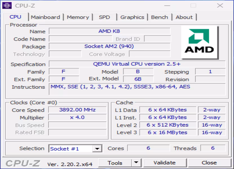Click the version text Ver. 2.20.2.x64
234x169 pixels.
(70, 164)
